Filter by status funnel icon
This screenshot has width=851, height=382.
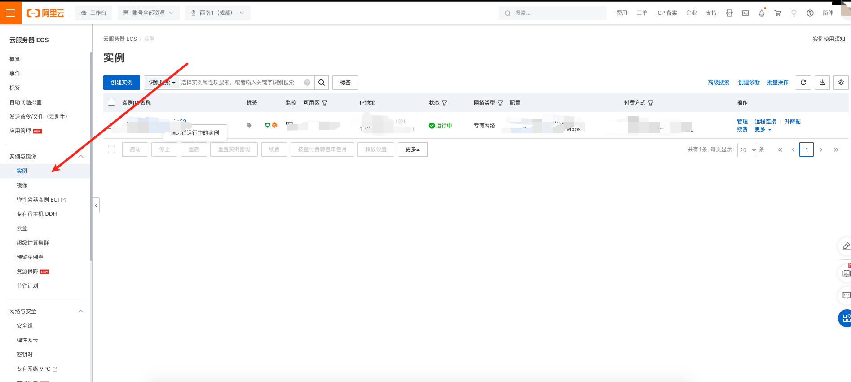[445, 103]
